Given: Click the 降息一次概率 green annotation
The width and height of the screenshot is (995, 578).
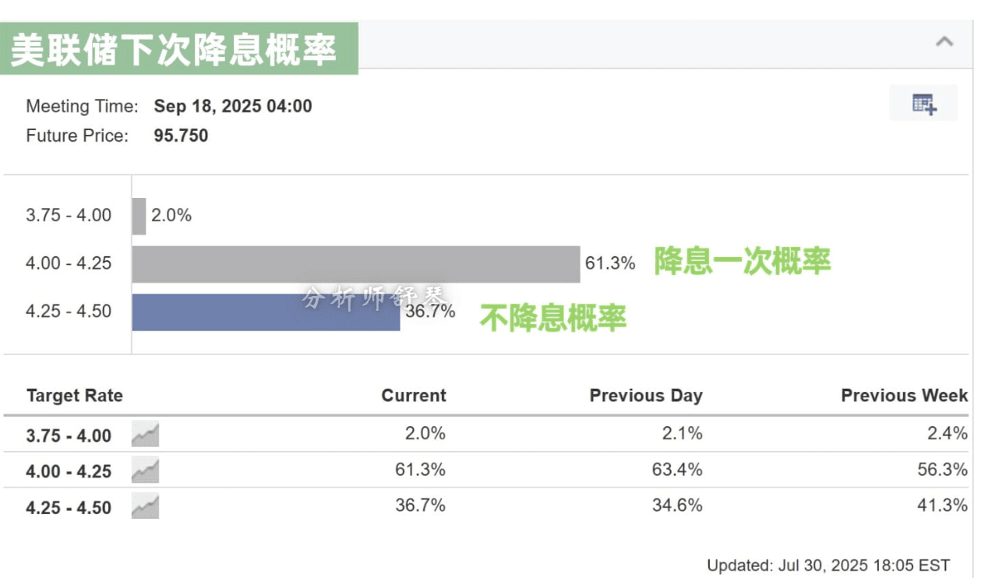Looking at the screenshot, I should [742, 262].
